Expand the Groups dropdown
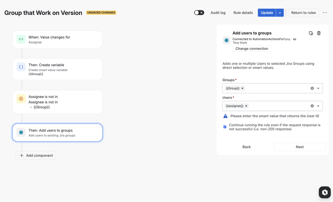This screenshot has width=333, height=202. tap(318, 88)
